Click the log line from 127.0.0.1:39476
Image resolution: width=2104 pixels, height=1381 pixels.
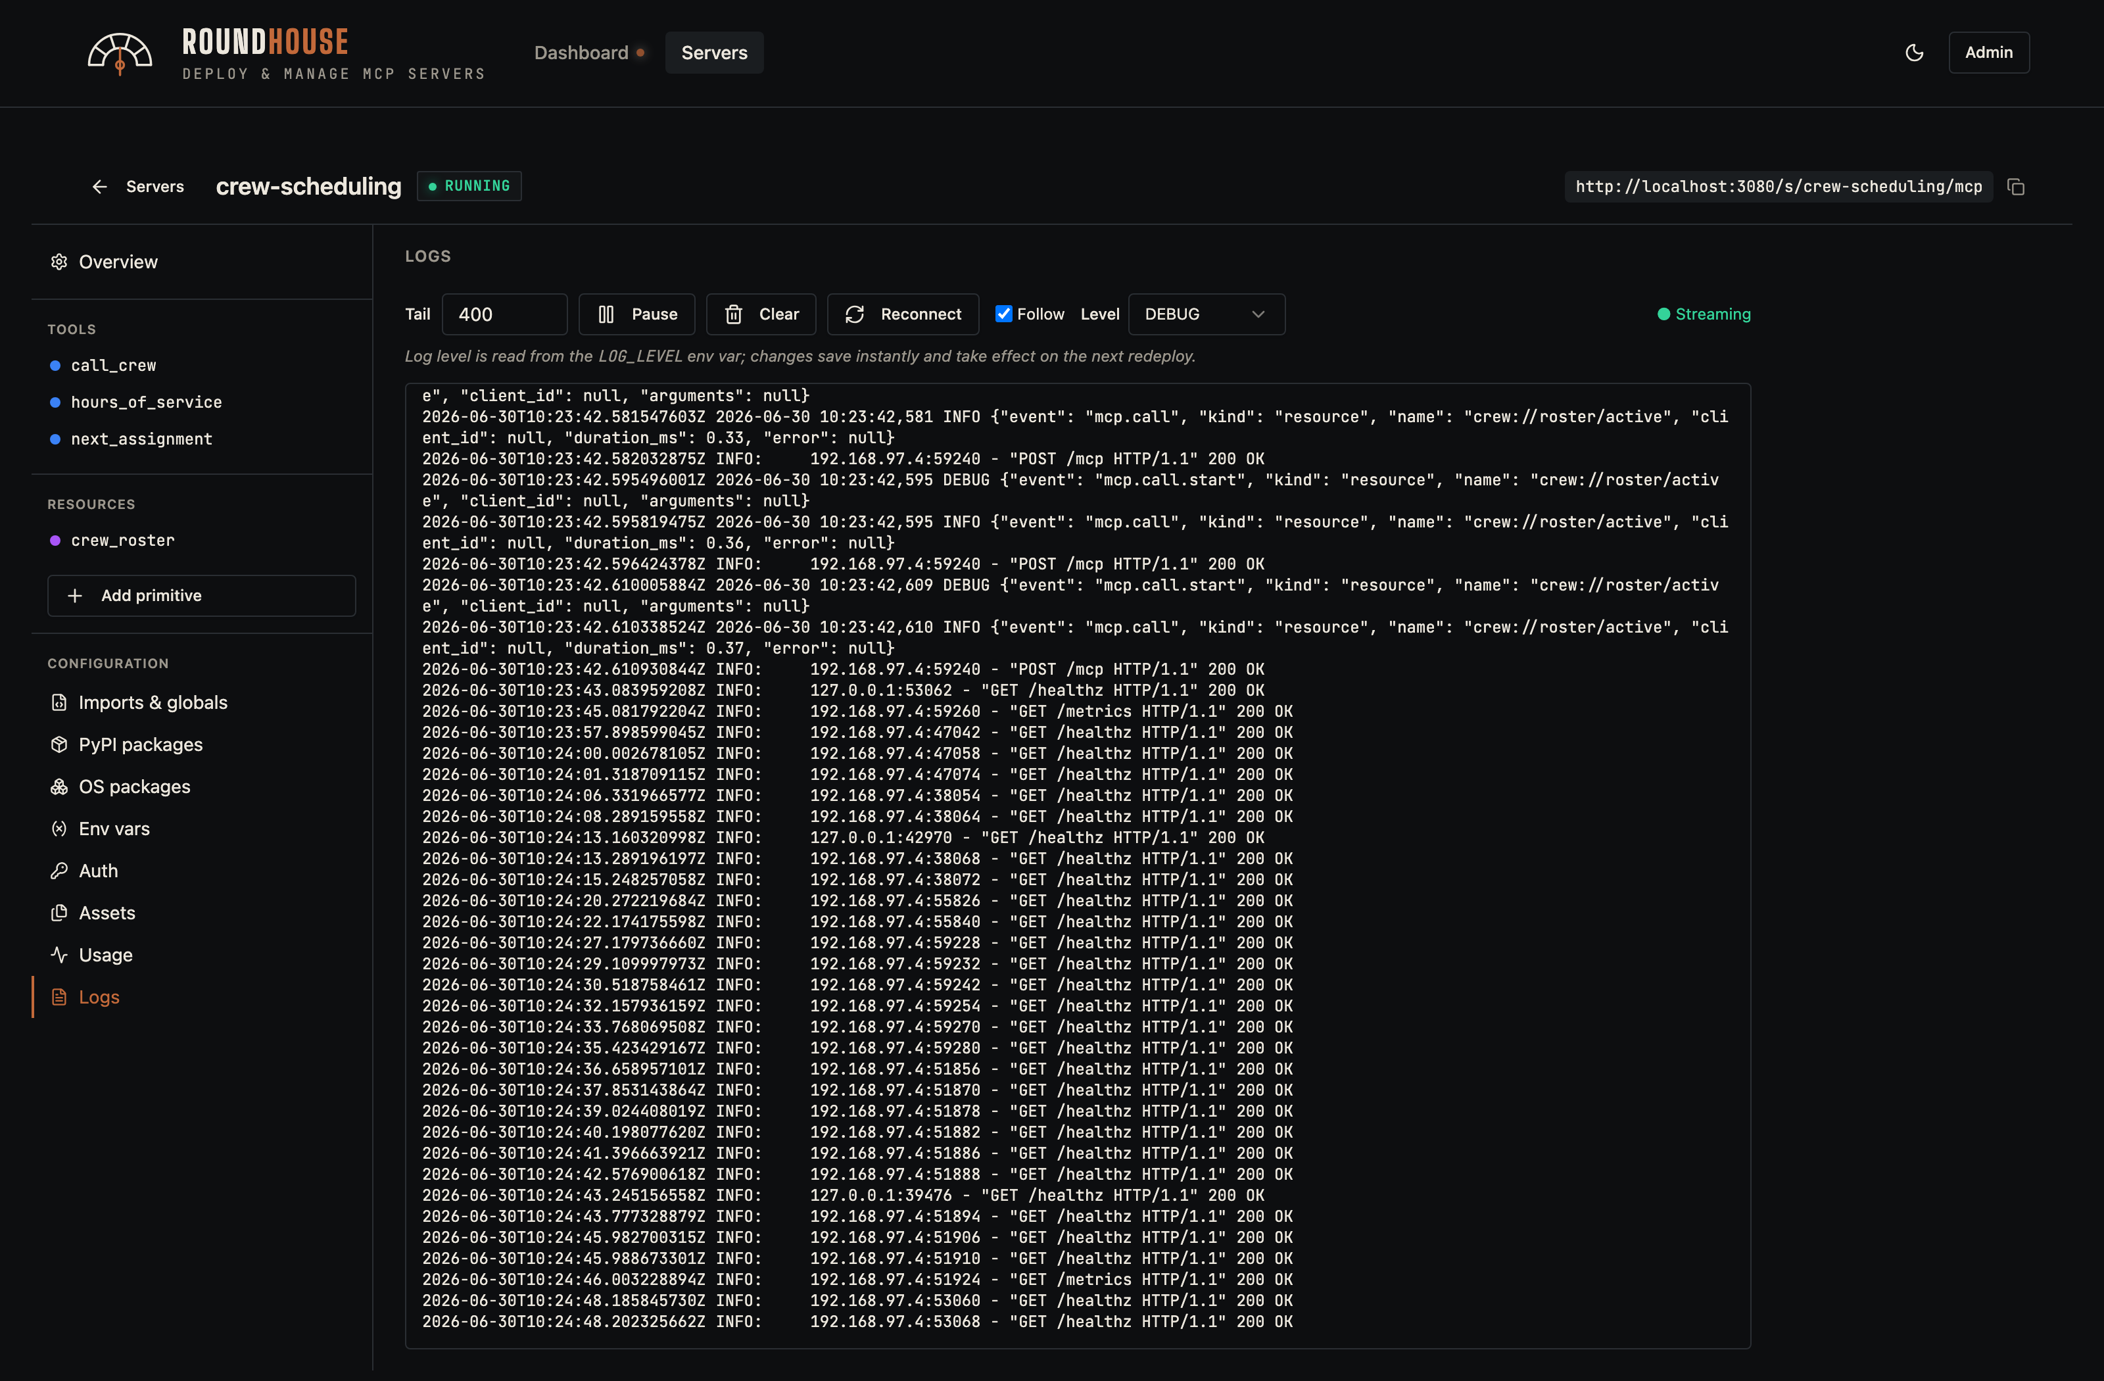click(x=844, y=1196)
